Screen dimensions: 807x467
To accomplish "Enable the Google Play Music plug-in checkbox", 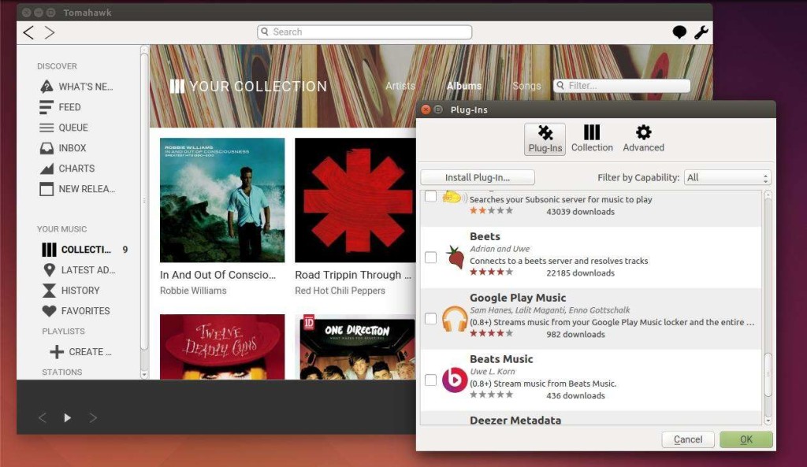I will 431,319.
